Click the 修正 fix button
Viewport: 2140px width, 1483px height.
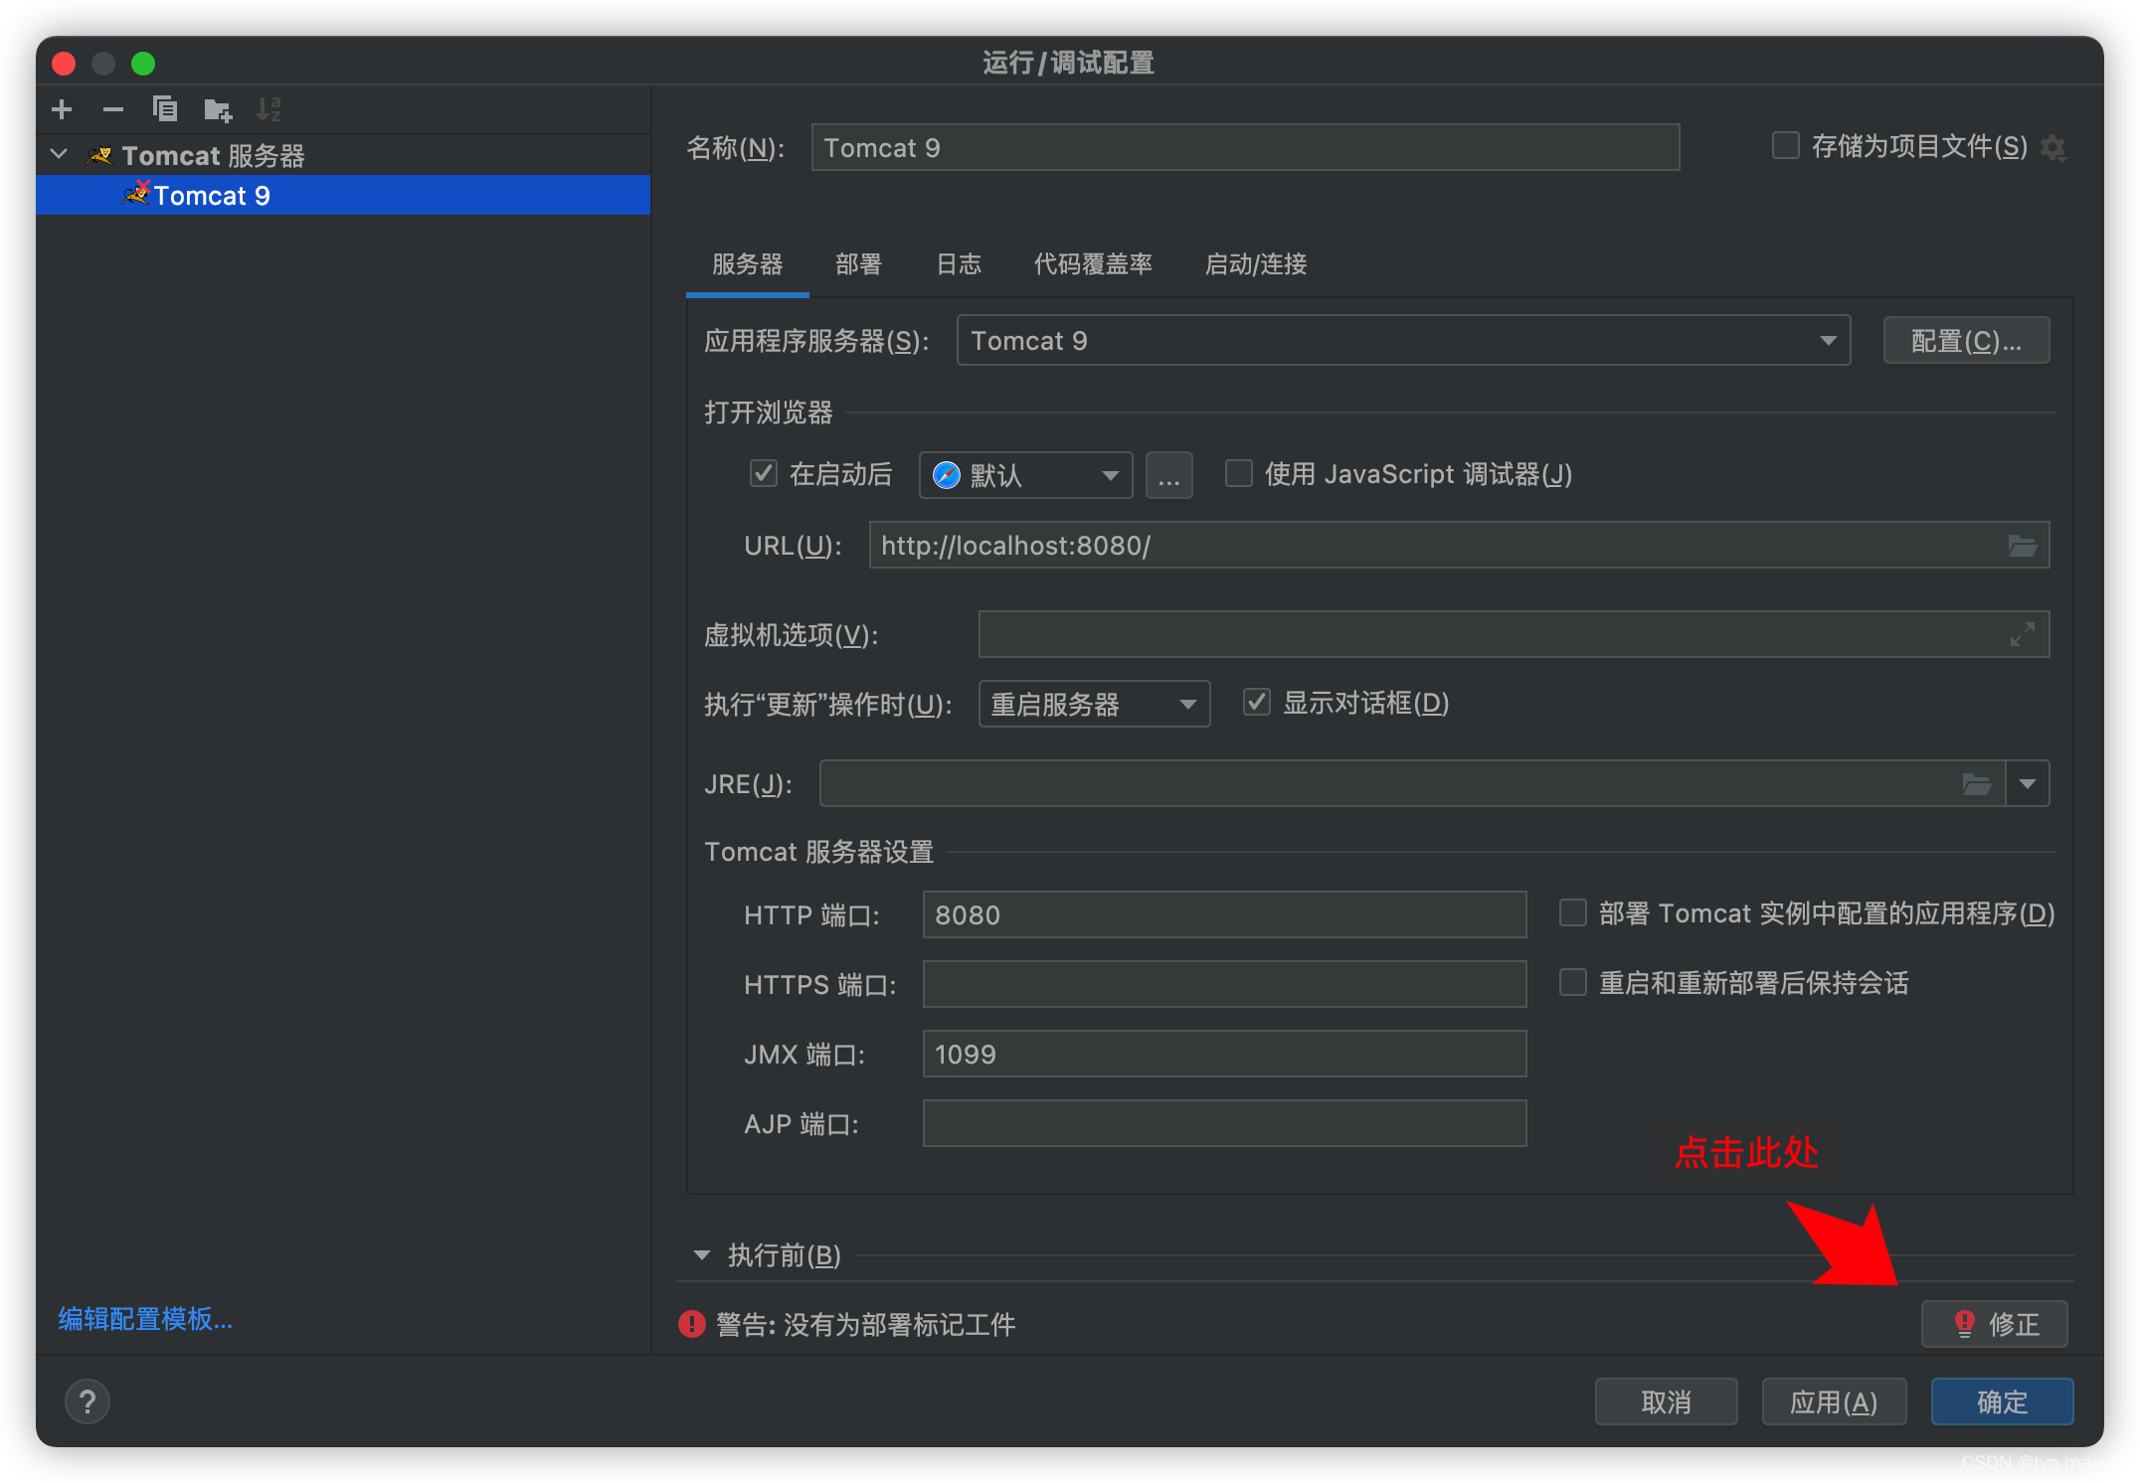(x=1995, y=1324)
